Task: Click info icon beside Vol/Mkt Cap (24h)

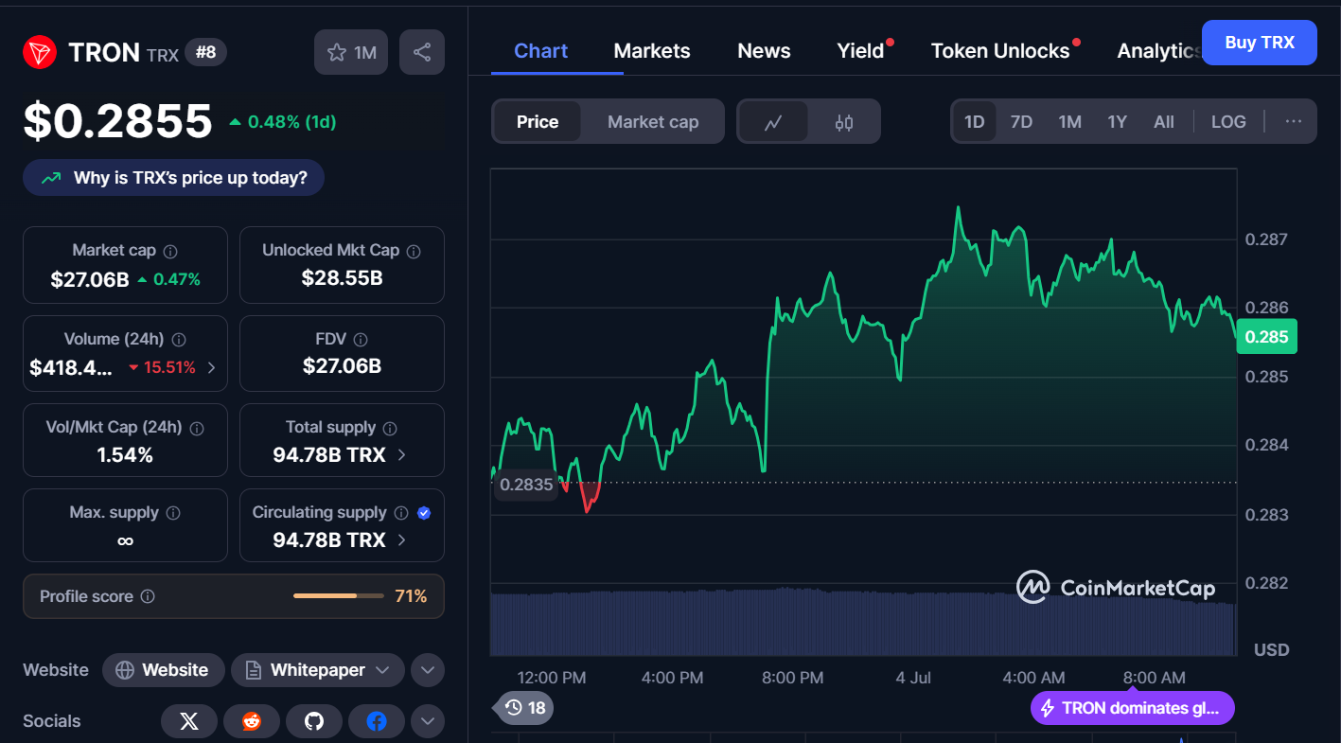Action: pyautogui.click(x=197, y=428)
